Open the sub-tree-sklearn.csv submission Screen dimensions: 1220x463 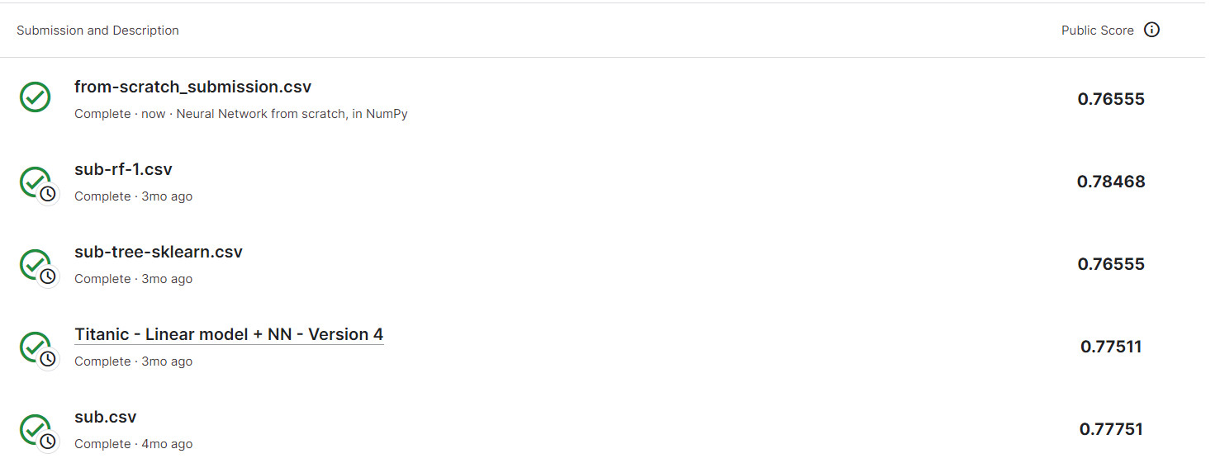159,252
